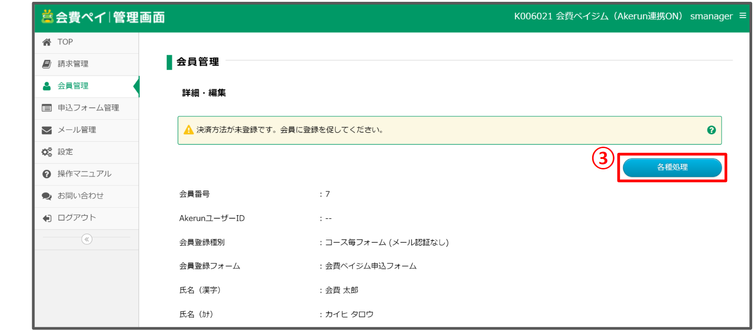Click the envelope icon for メール管理

coord(47,130)
